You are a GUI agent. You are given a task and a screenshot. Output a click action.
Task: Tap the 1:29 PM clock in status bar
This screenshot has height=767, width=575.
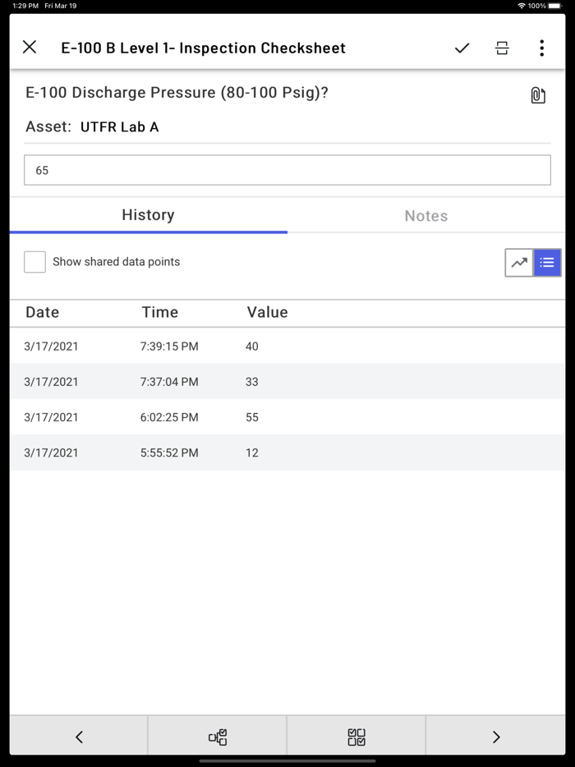pyautogui.click(x=25, y=6)
